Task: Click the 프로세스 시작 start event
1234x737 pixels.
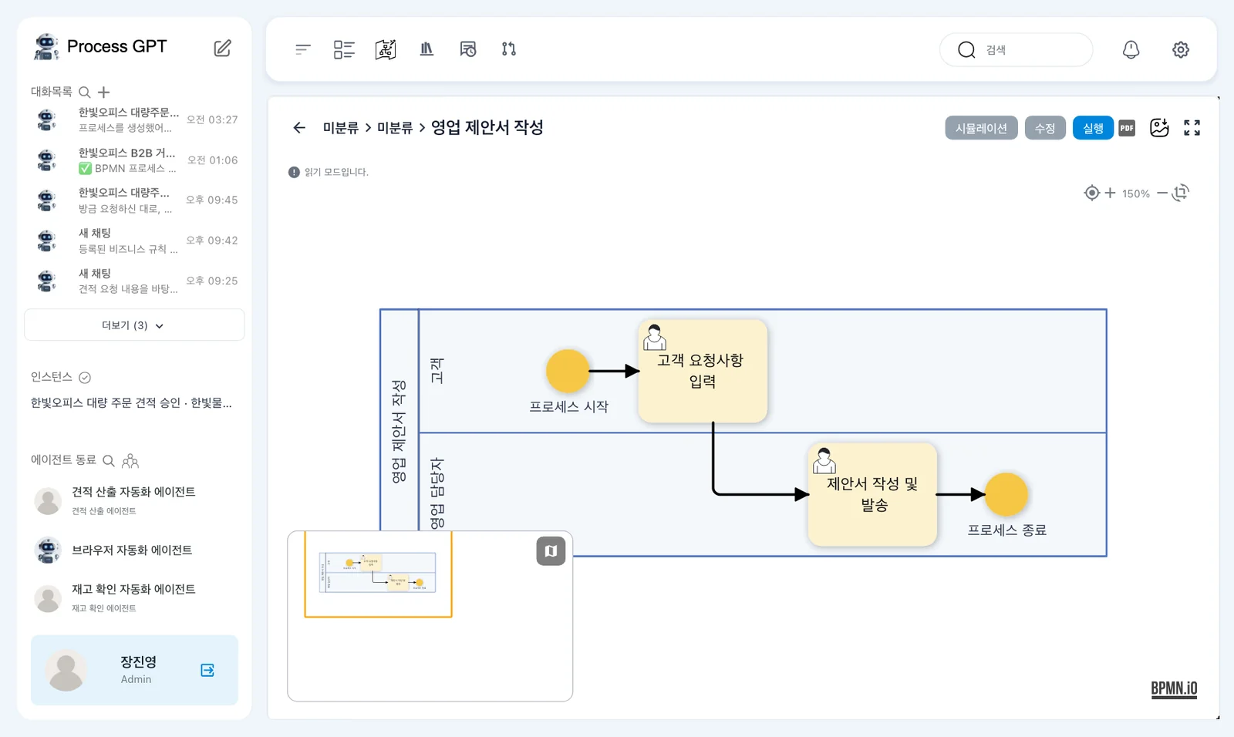Action: (568, 371)
